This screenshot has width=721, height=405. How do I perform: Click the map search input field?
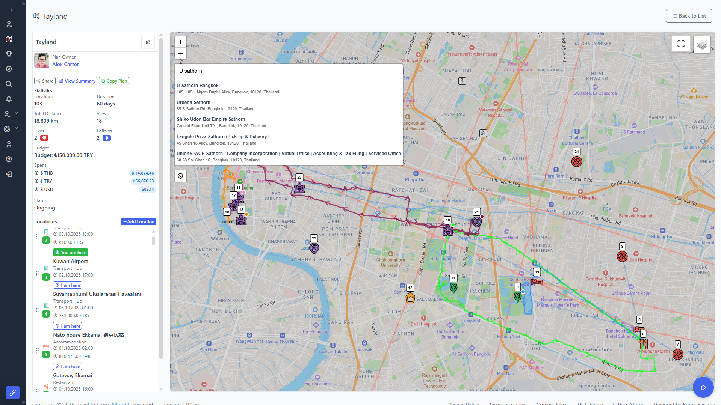pyautogui.click(x=289, y=71)
